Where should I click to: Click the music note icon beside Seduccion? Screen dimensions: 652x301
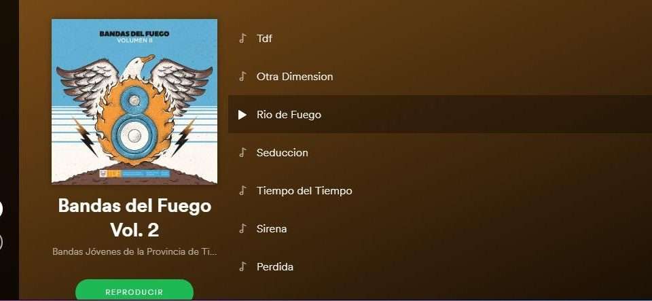[x=242, y=153]
